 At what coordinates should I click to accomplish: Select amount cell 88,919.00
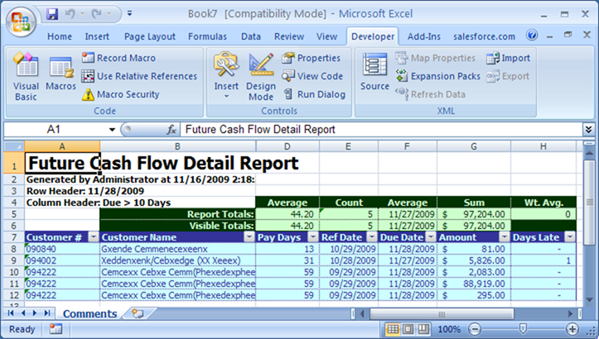[474, 284]
